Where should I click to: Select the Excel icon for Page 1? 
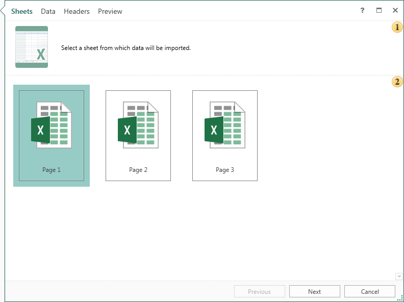point(51,125)
